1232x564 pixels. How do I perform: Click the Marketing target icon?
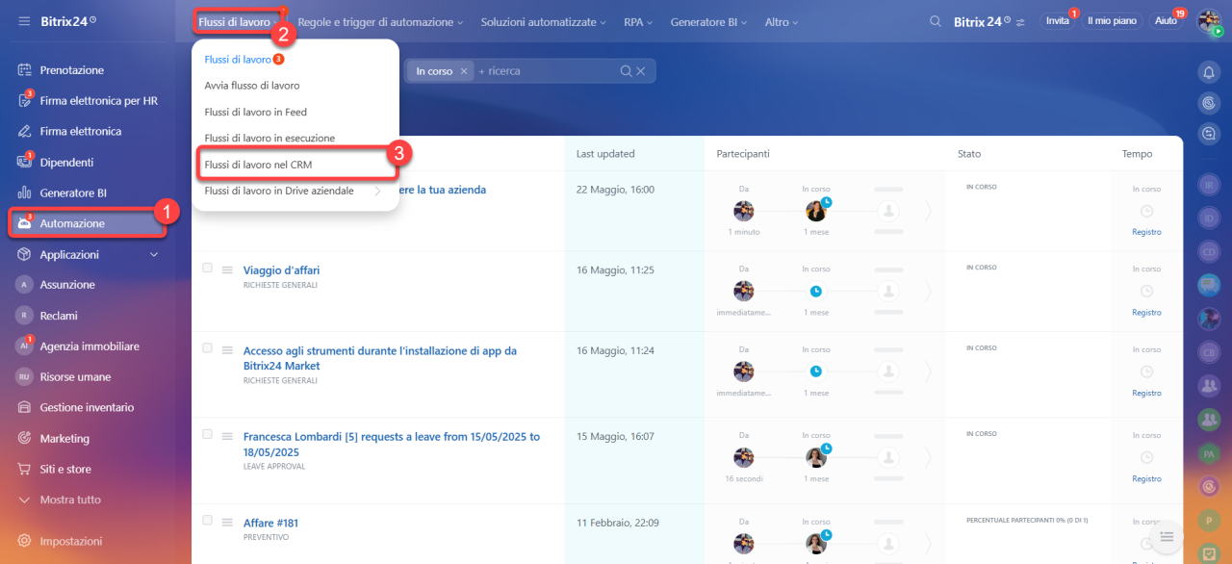25,438
